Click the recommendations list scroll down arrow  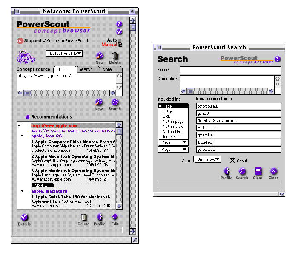119,206
